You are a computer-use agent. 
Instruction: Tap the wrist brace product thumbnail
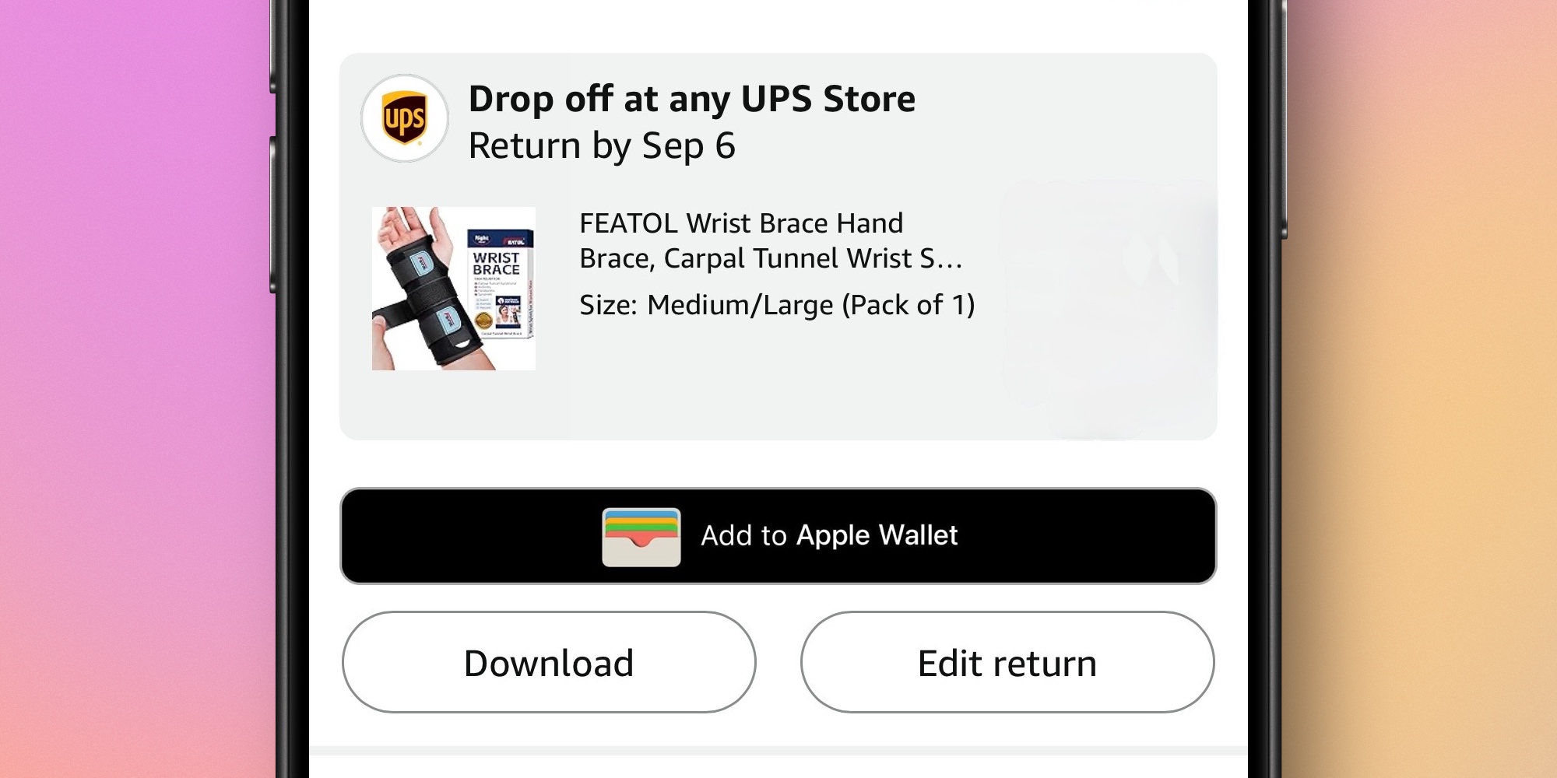[453, 286]
